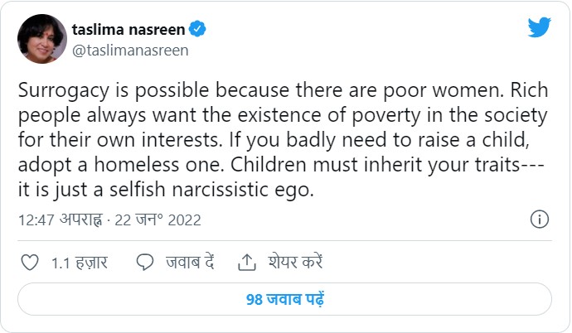Click the phrase 'adopt a homeless one'
Screen dimensions: 572x333
(121, 165)
